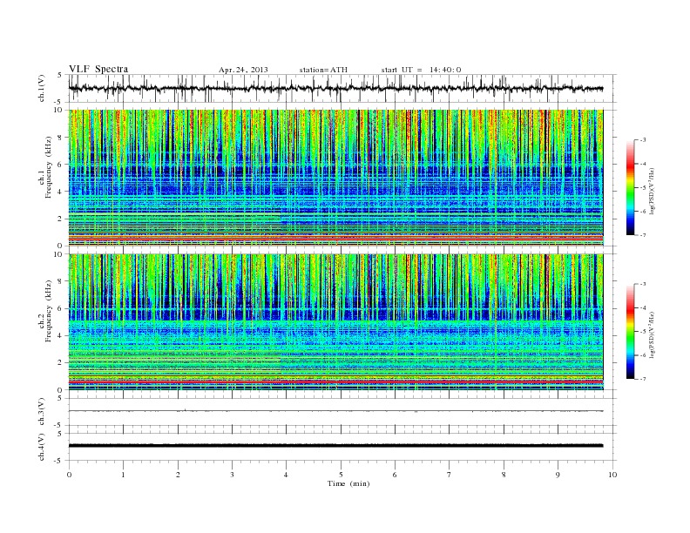Click the ch.1 spectrogram color scale bar
Image resolution: width=690 pixels, height=533 pixels.
point(631,187)
